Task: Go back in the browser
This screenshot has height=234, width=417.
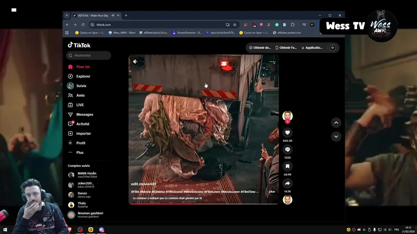Action: point(67,25)
